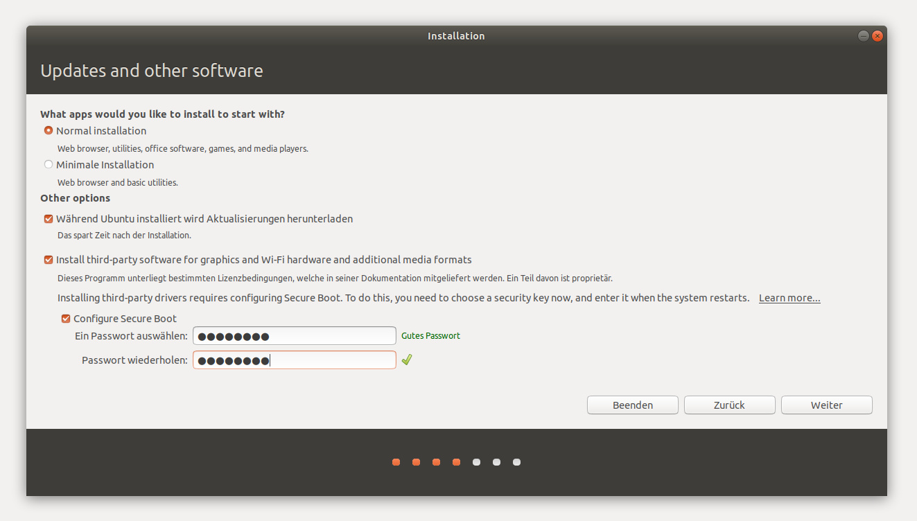The width and height of the screenshot is (917, 521).
Task: Click the Installation title bar
Action: (456, 36)
